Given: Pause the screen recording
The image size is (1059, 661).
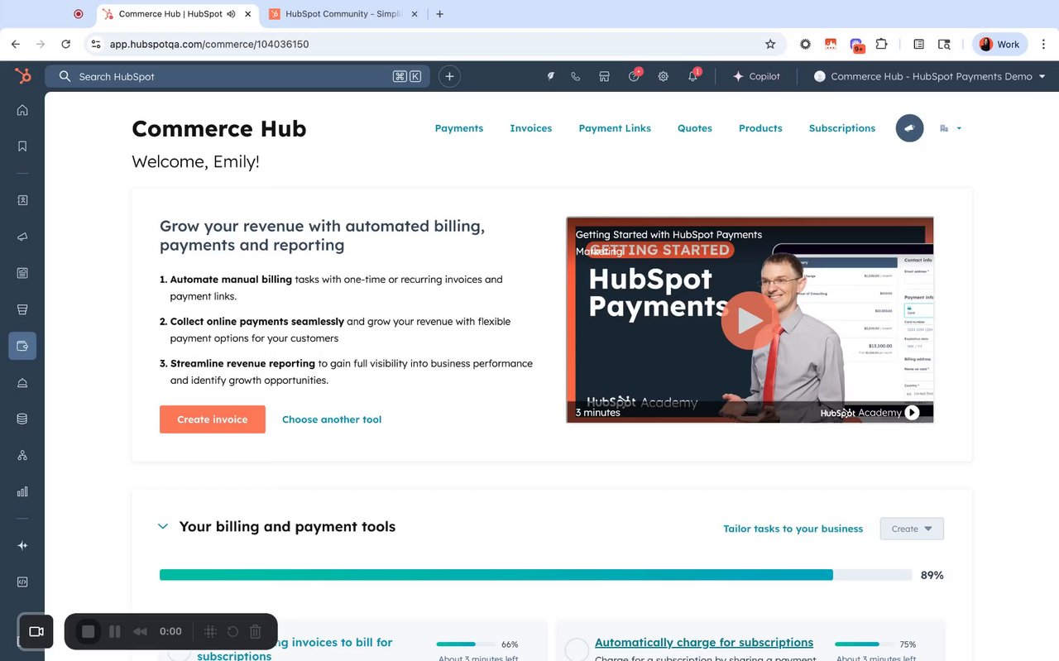Looking at the screenshot, I should [115, 631].
